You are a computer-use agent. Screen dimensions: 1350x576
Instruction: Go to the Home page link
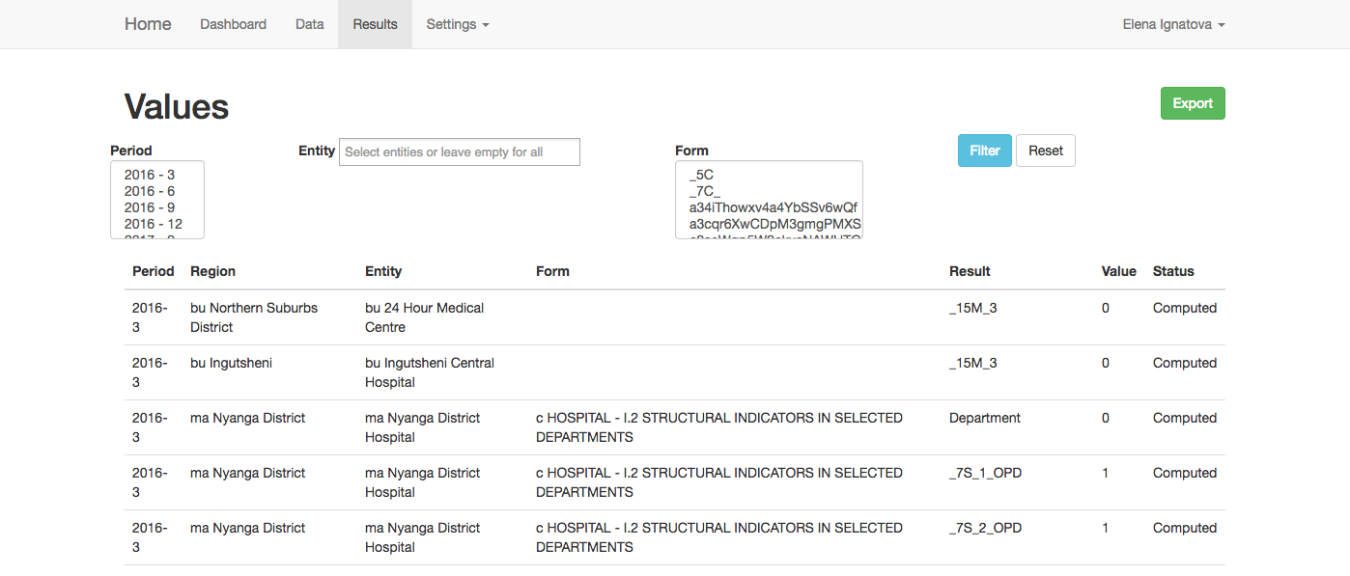(148, 24)
